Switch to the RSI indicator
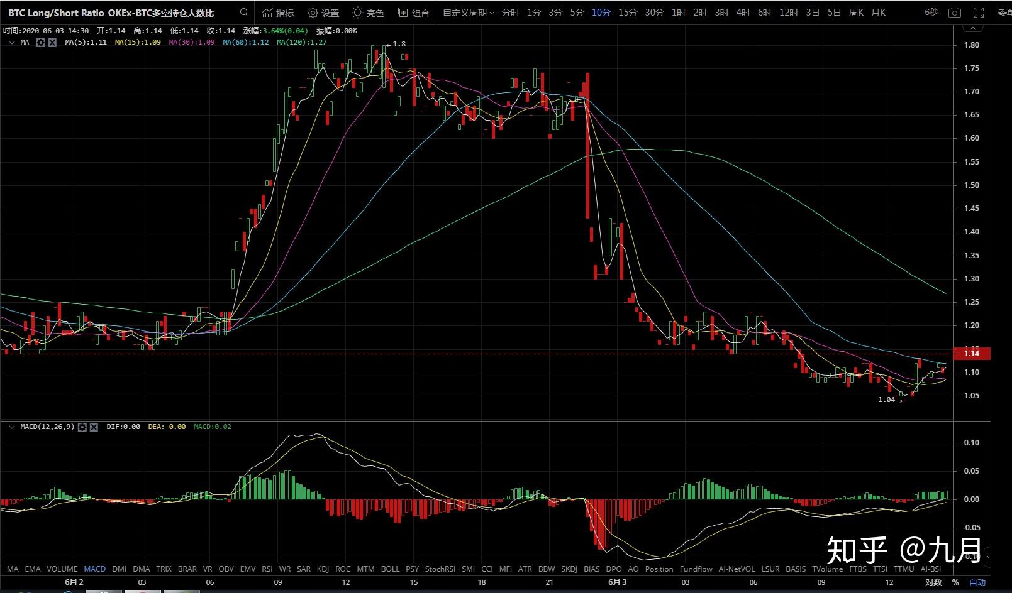1012x593 pixels. click(267, 569)
